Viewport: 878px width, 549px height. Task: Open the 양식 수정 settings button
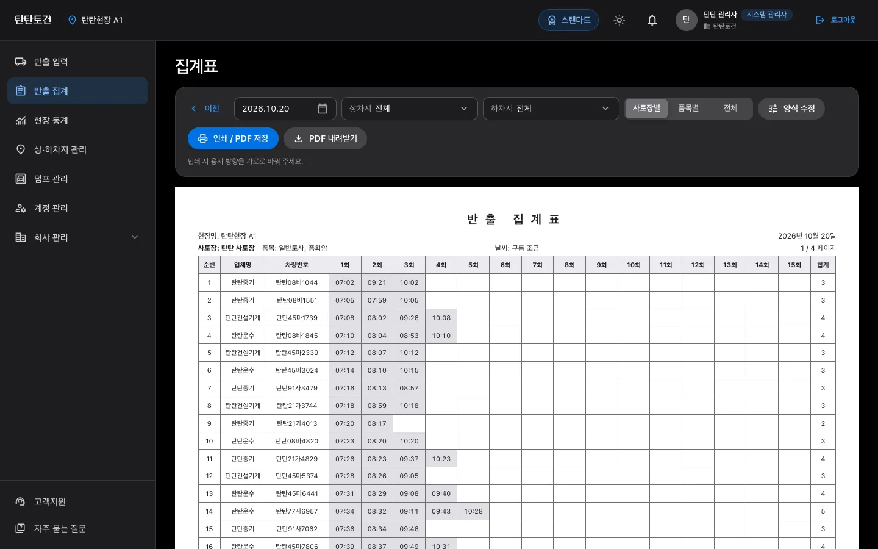point(791,109)
